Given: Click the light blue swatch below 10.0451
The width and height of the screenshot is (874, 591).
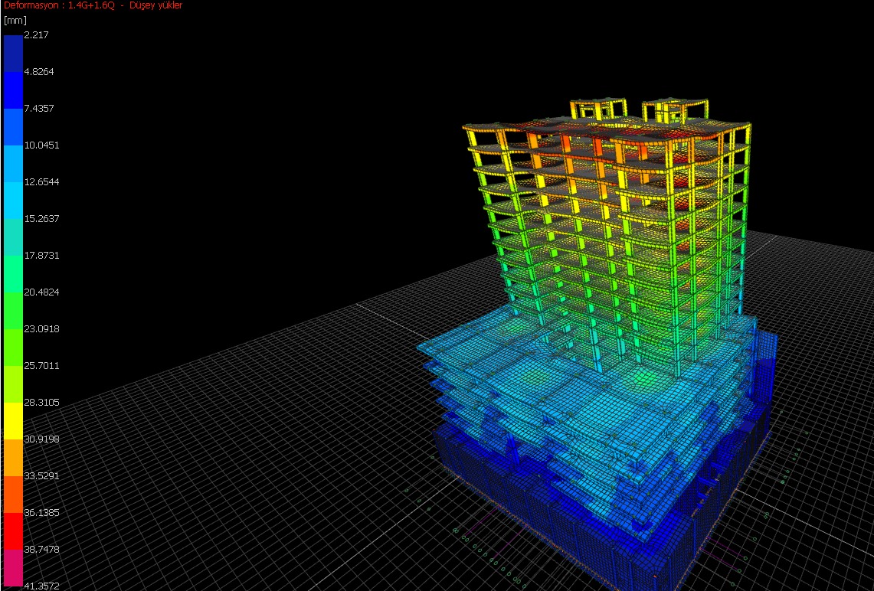Looking at the screenshot, I should [x=13, y=163].
